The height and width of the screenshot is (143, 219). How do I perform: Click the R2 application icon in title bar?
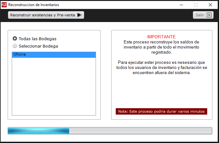(4, 5)
